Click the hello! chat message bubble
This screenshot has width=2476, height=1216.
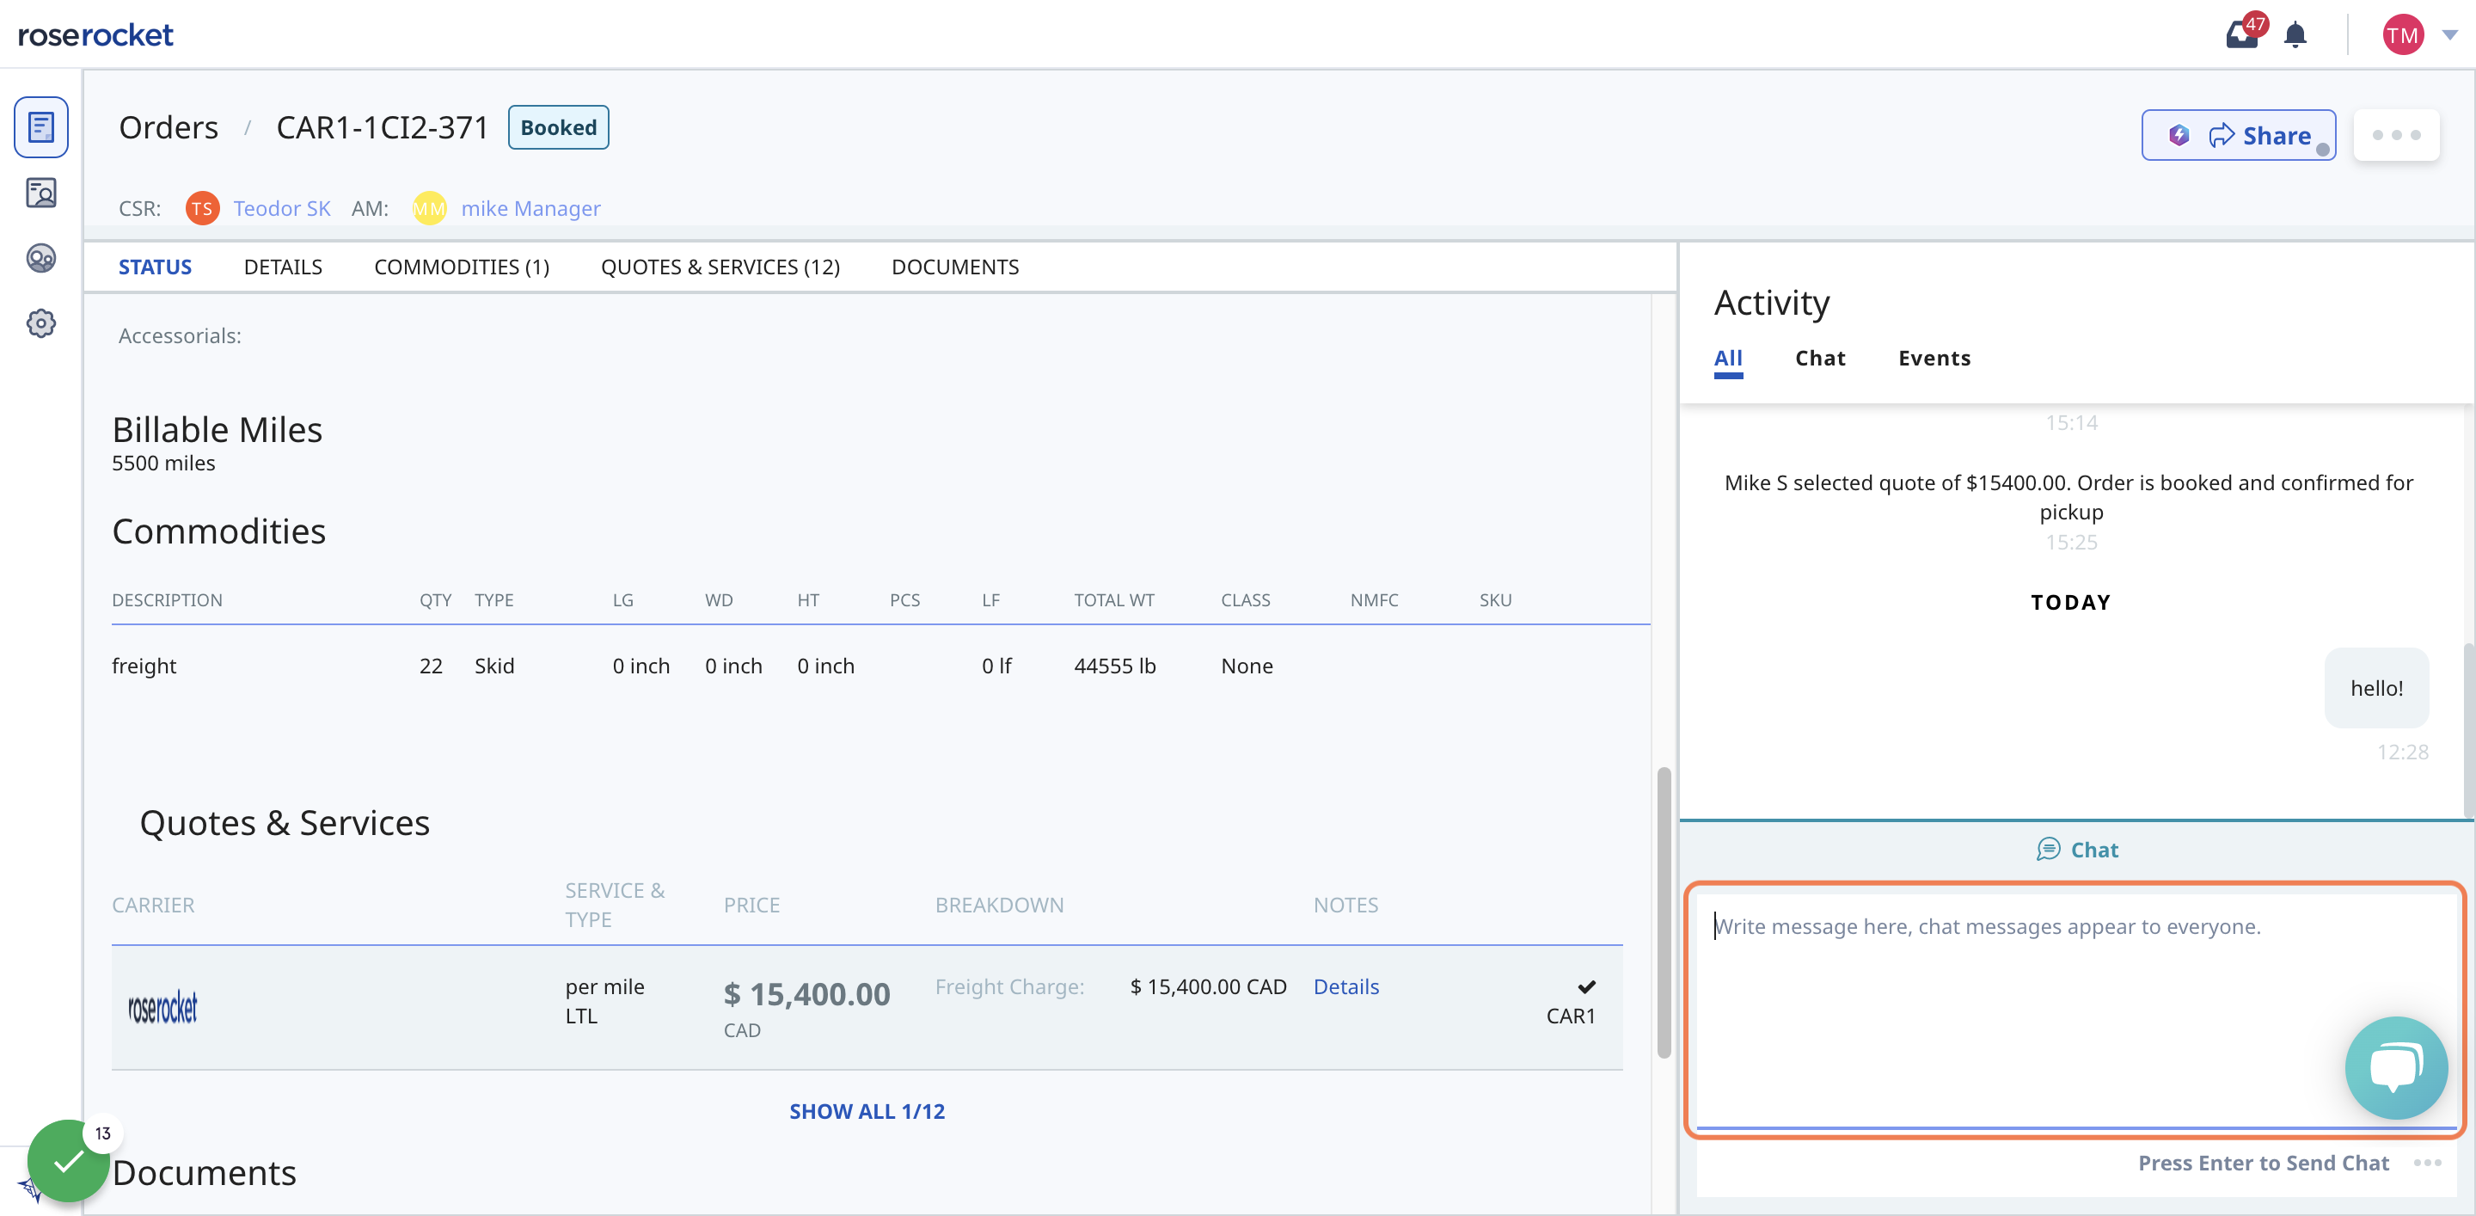2376,688
